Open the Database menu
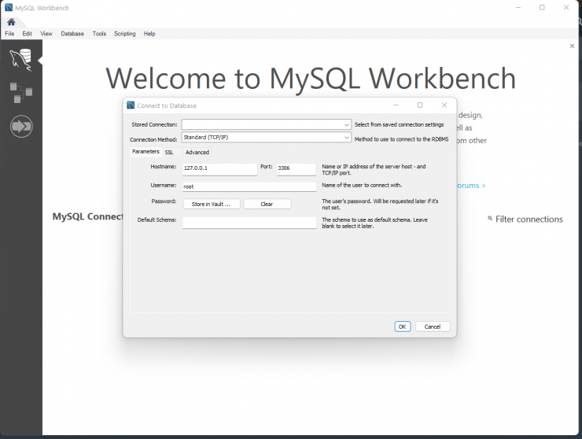 [x=72, y=33]
